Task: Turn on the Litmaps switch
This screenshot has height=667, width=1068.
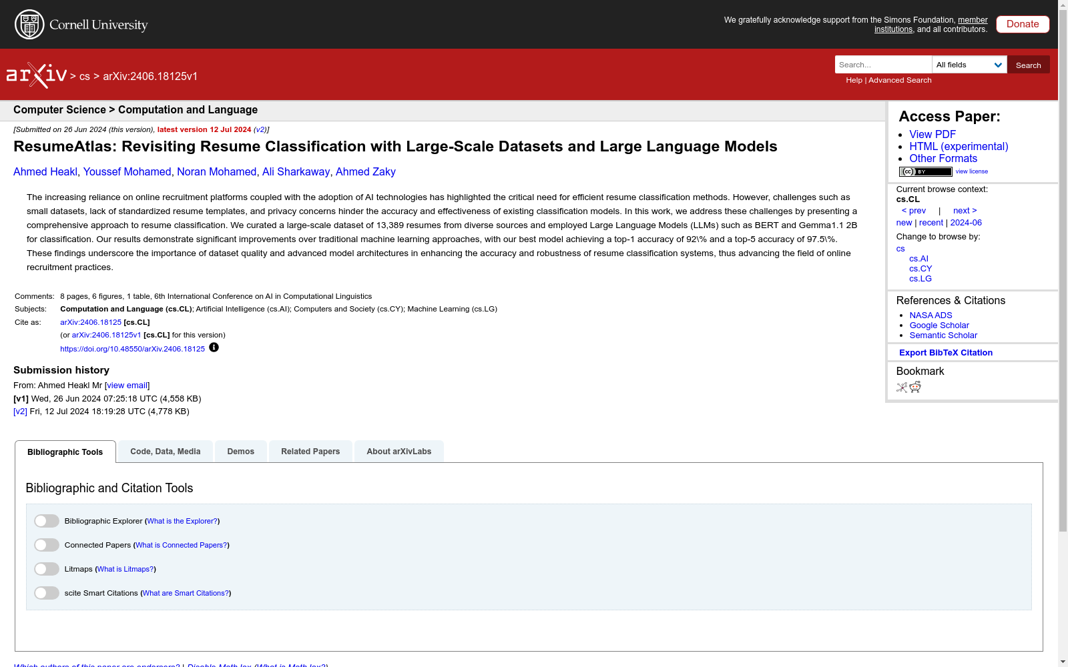Action: pos(47,569)
